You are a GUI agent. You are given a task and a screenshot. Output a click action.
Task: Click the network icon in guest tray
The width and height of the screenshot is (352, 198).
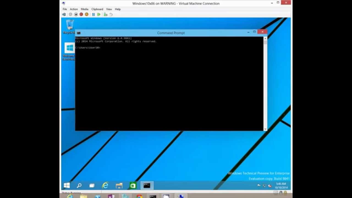click(x=264, y=186)
